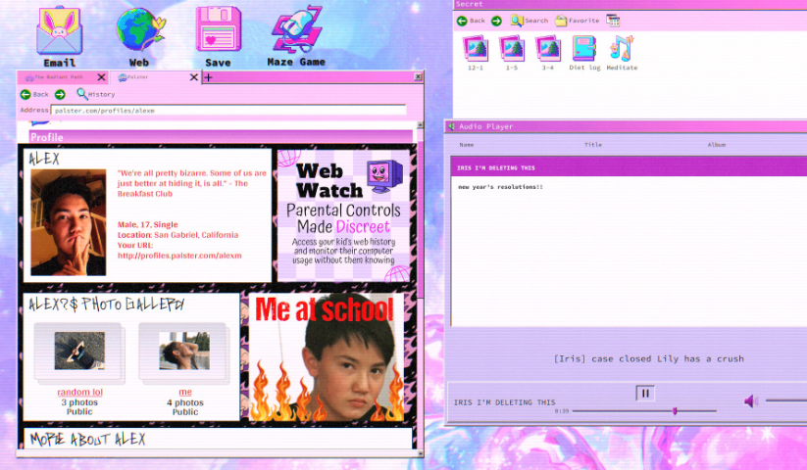The image size is (807, 470).
Task: Click 'San Gabriel, California' location text
Action: 196,235
